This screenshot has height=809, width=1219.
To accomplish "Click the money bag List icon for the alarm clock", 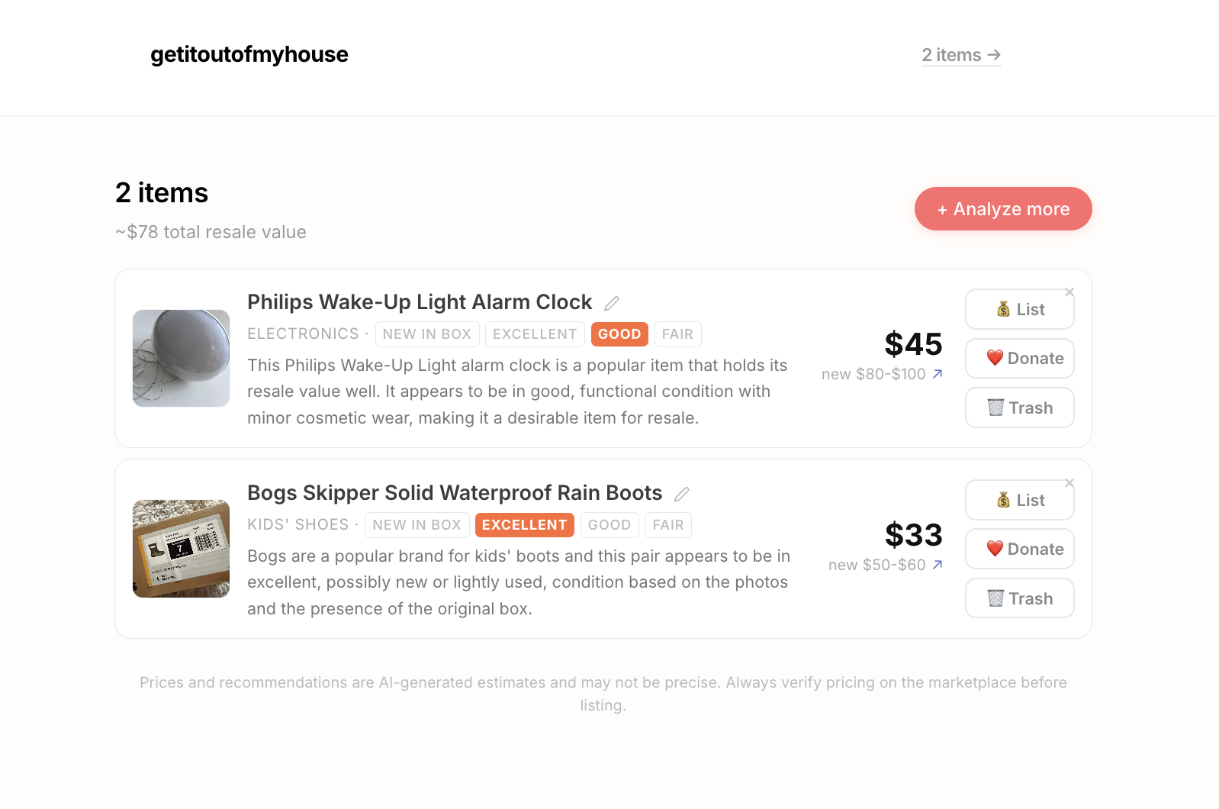I will click(x=1002, y=309).
